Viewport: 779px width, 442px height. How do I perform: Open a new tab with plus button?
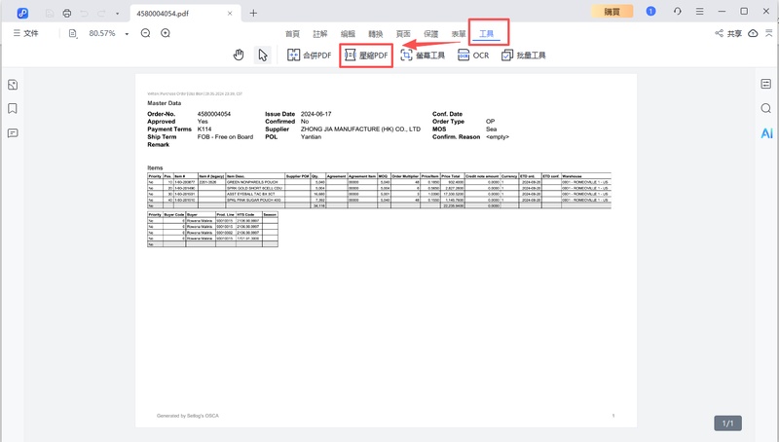point(253,13)
